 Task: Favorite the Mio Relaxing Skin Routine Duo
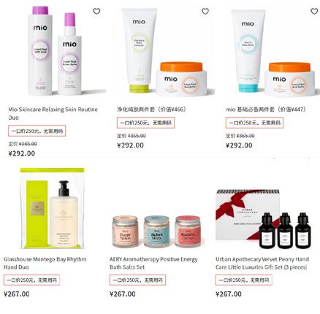[96, 11]
